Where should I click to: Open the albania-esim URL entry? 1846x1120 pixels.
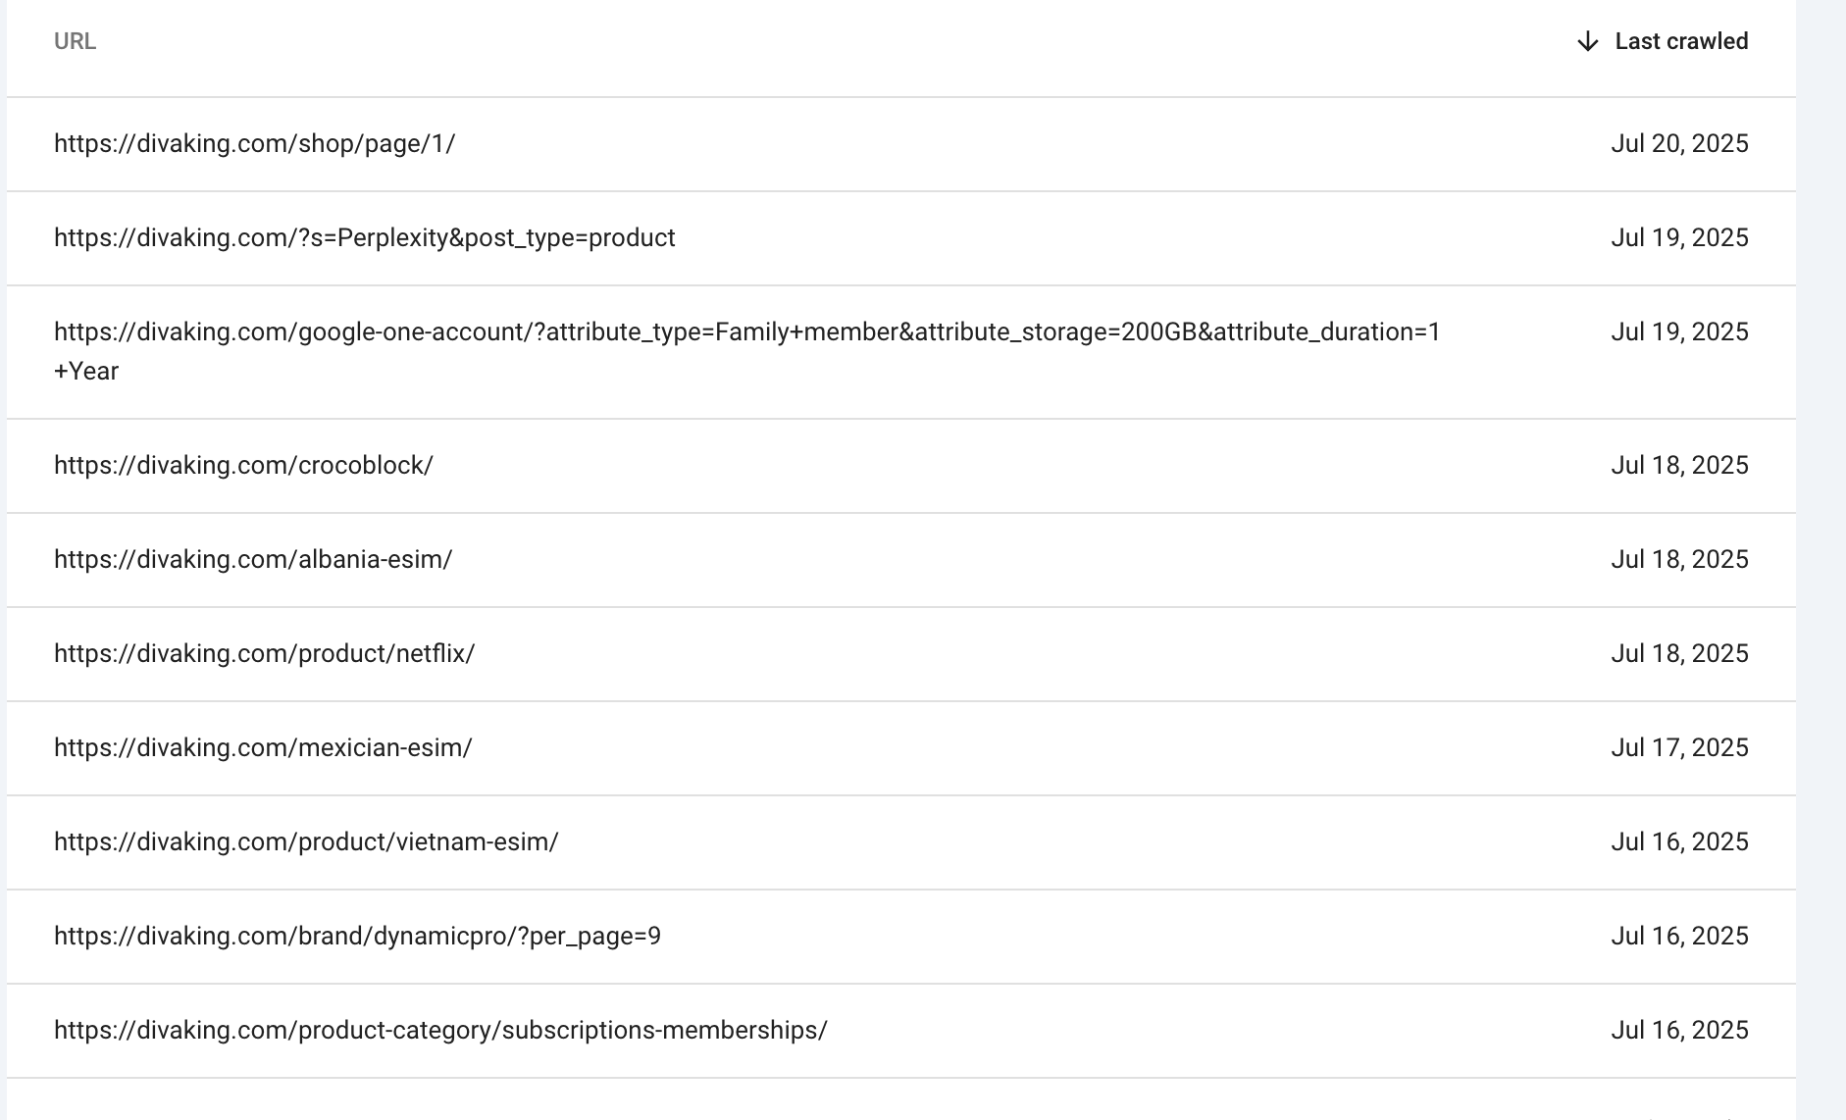(253, 559)
